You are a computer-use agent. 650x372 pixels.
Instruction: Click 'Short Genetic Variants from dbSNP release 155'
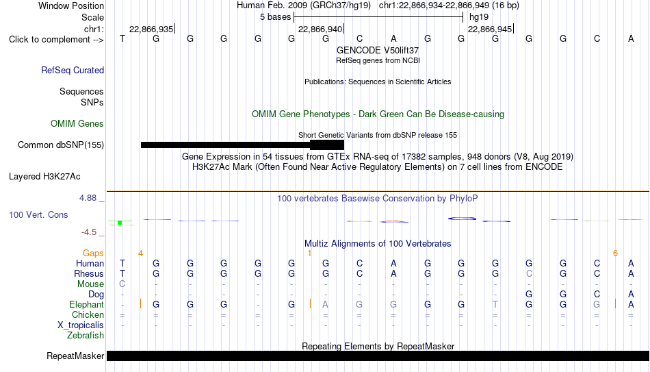378,136
